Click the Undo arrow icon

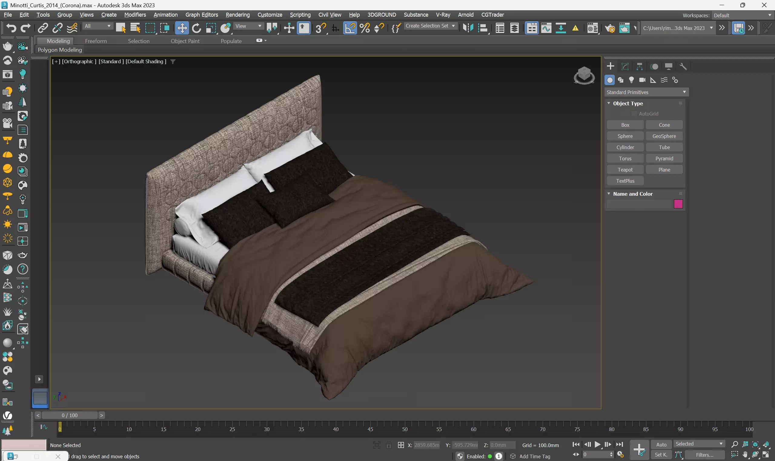(11, 28)
